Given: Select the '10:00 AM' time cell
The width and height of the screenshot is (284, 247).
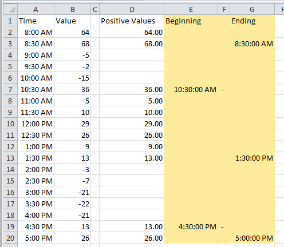Looking at the screenshot, I should tap(35, 78).
